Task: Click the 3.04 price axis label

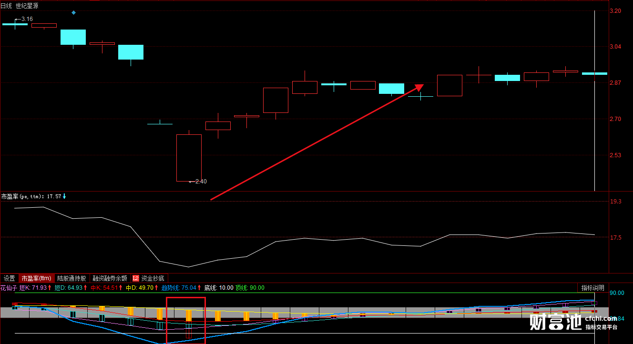Action: coord(615,47)
